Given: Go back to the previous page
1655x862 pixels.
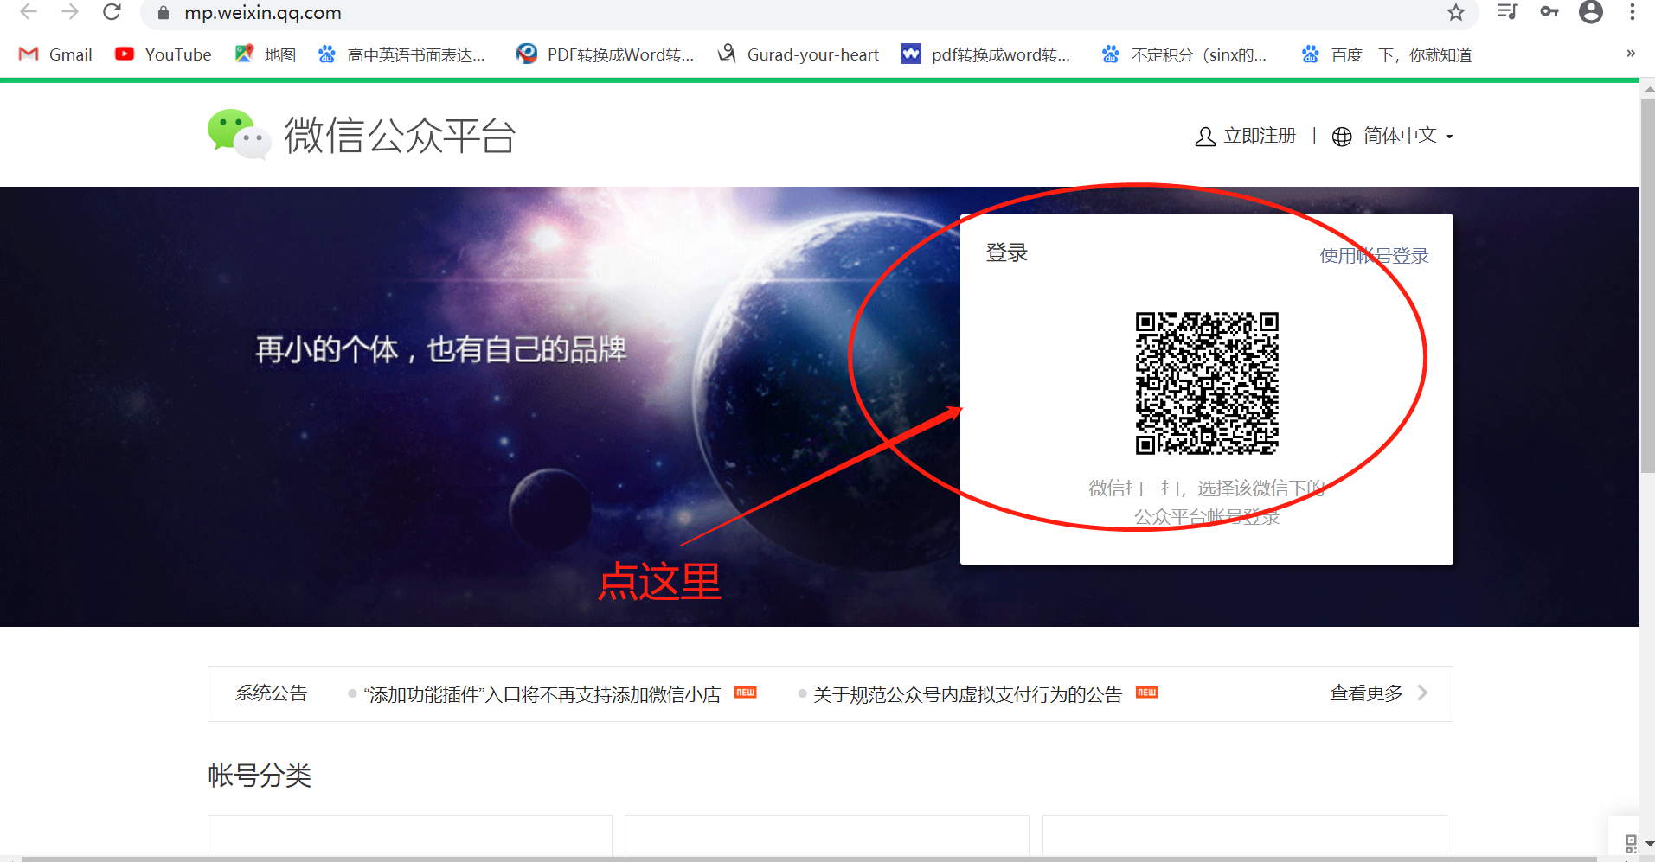Looking at the screenshot, I should [x=29, y=12].
